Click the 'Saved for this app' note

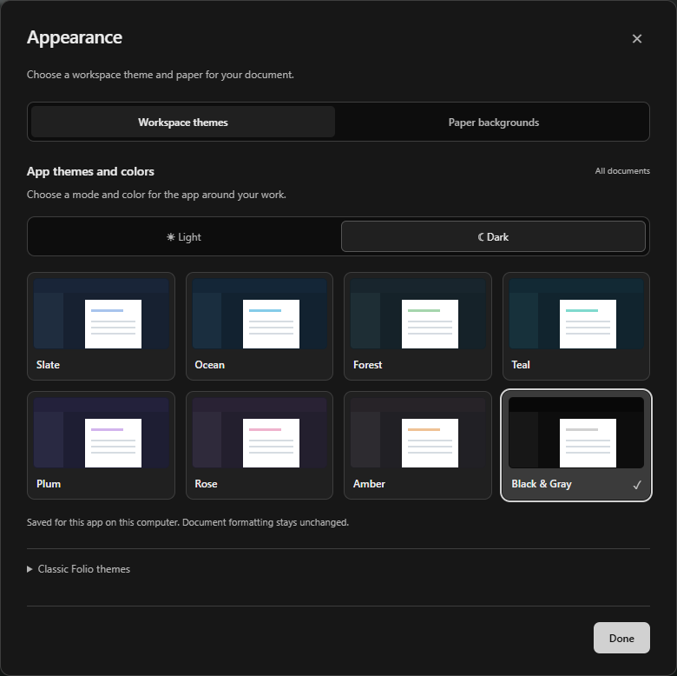[187, 522]
